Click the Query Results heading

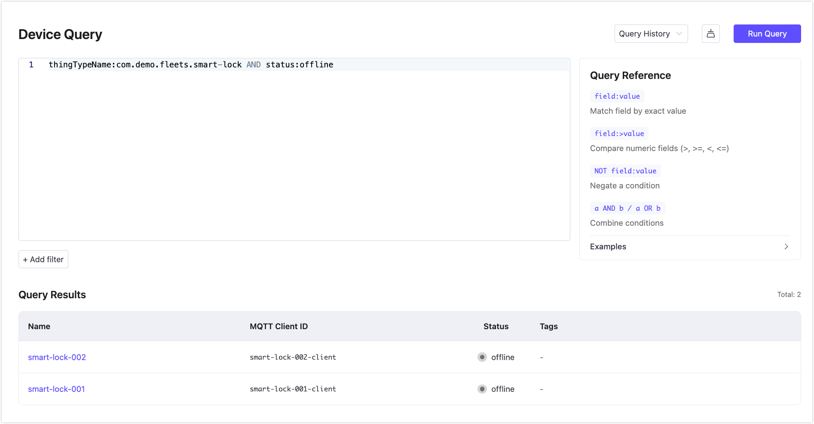click(52, 295)
